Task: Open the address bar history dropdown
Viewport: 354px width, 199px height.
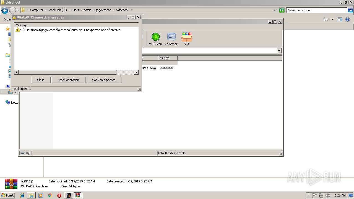Action: click(x=275, y=10)
